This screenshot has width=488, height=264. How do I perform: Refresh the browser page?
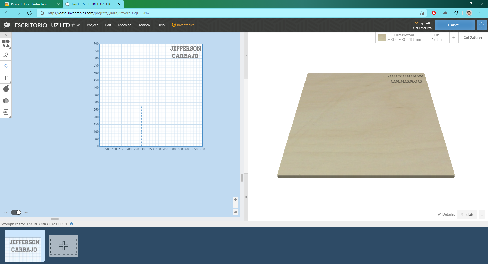[29, 13]
